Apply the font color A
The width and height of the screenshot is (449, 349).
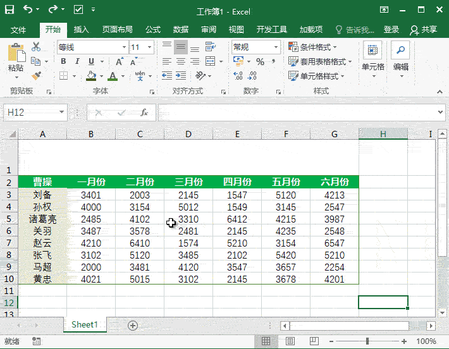pos(113,76)
